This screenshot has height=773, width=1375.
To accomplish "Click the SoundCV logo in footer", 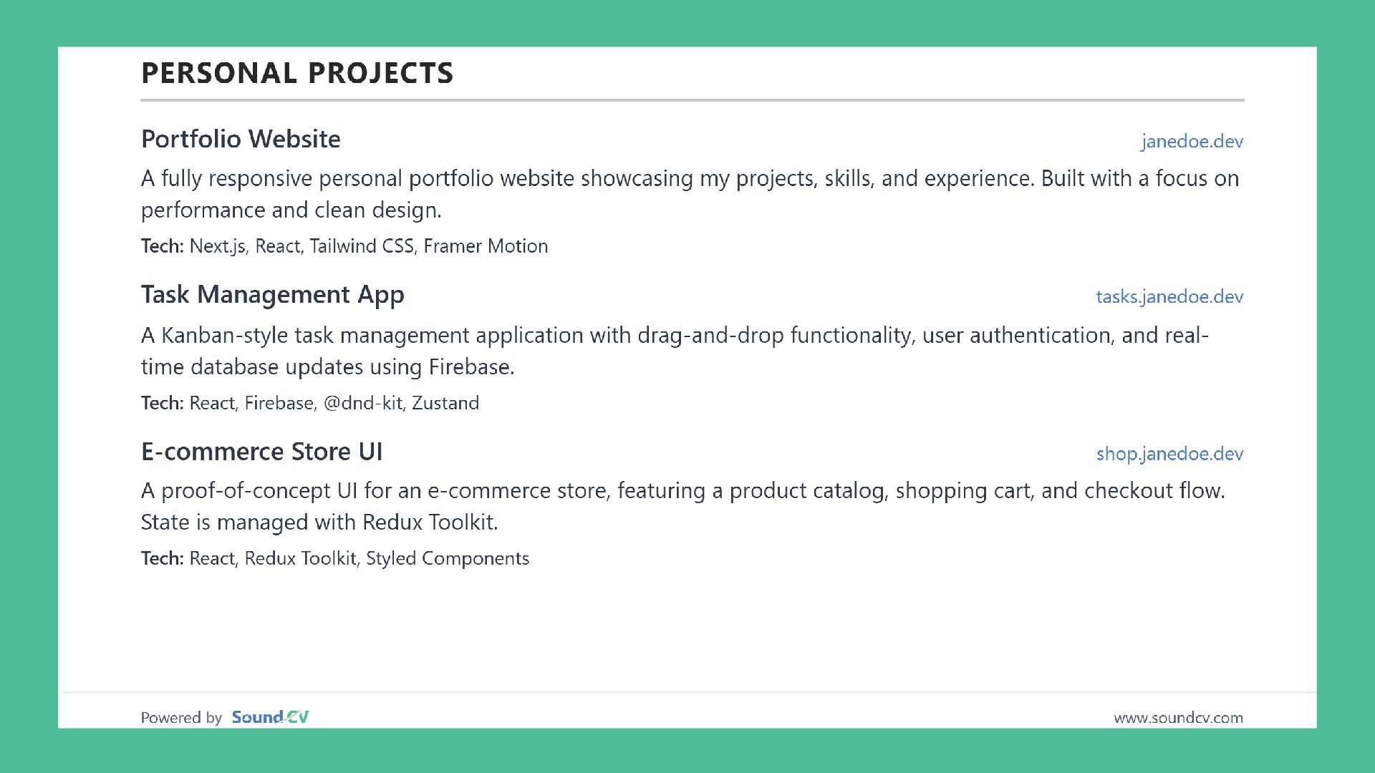I will tap(270, 717).
